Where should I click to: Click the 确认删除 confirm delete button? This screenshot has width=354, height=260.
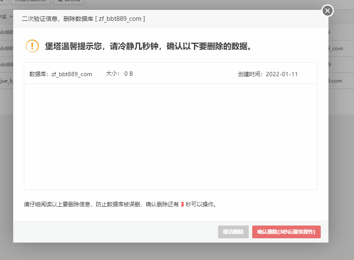286,232
